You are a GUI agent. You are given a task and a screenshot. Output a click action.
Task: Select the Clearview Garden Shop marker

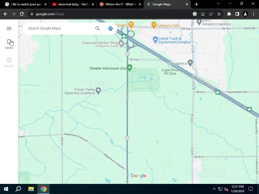pos(121,44)
